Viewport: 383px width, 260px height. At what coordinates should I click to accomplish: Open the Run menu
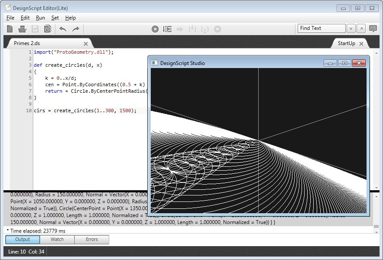[40, 18]
